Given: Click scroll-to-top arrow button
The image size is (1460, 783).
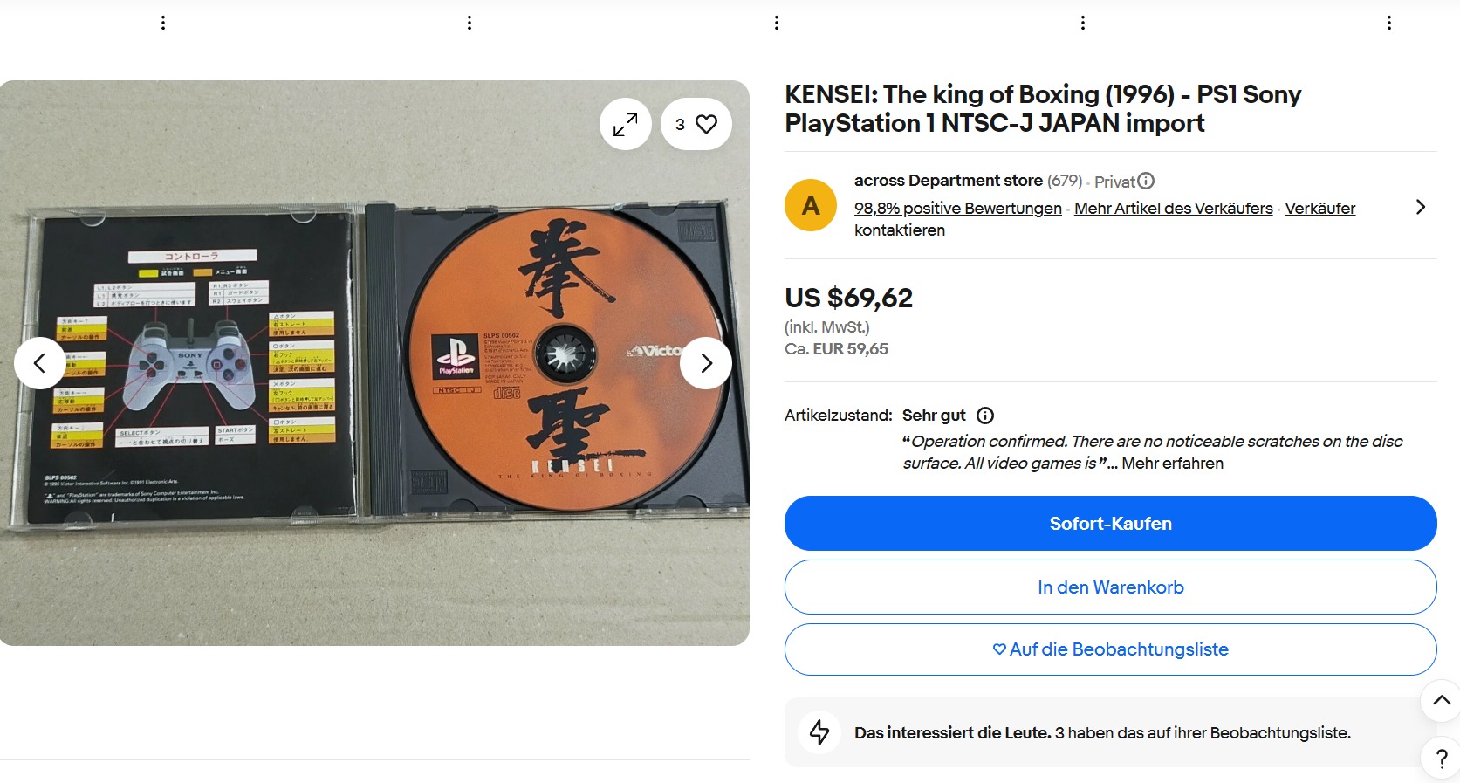Looking at the screenshot, I should [1441, 700].
